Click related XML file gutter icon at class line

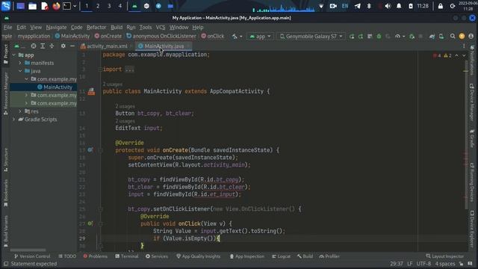click(x=91, y=91)
